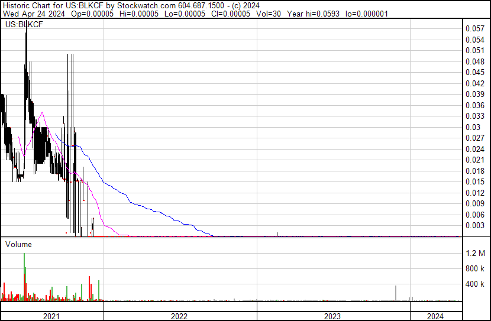491x321 pixels.
Task: Click the 400 k volume axis label
Action: [x=476, y=284]
